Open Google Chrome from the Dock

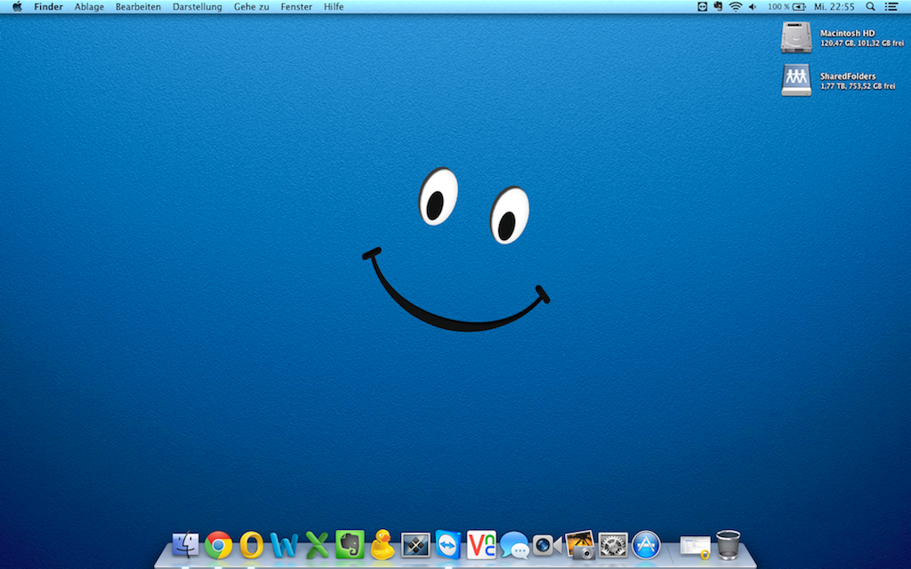click(x=218, y=544)
